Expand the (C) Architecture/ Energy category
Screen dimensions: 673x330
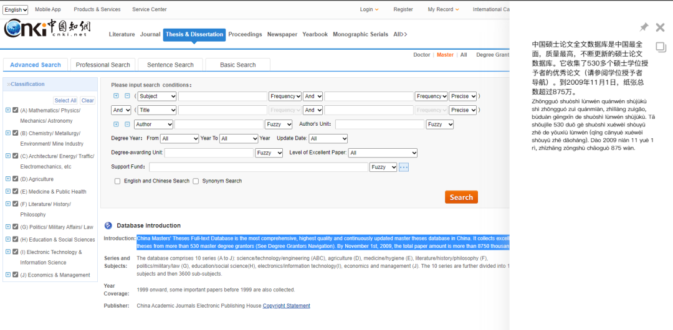tap(7, 155)
